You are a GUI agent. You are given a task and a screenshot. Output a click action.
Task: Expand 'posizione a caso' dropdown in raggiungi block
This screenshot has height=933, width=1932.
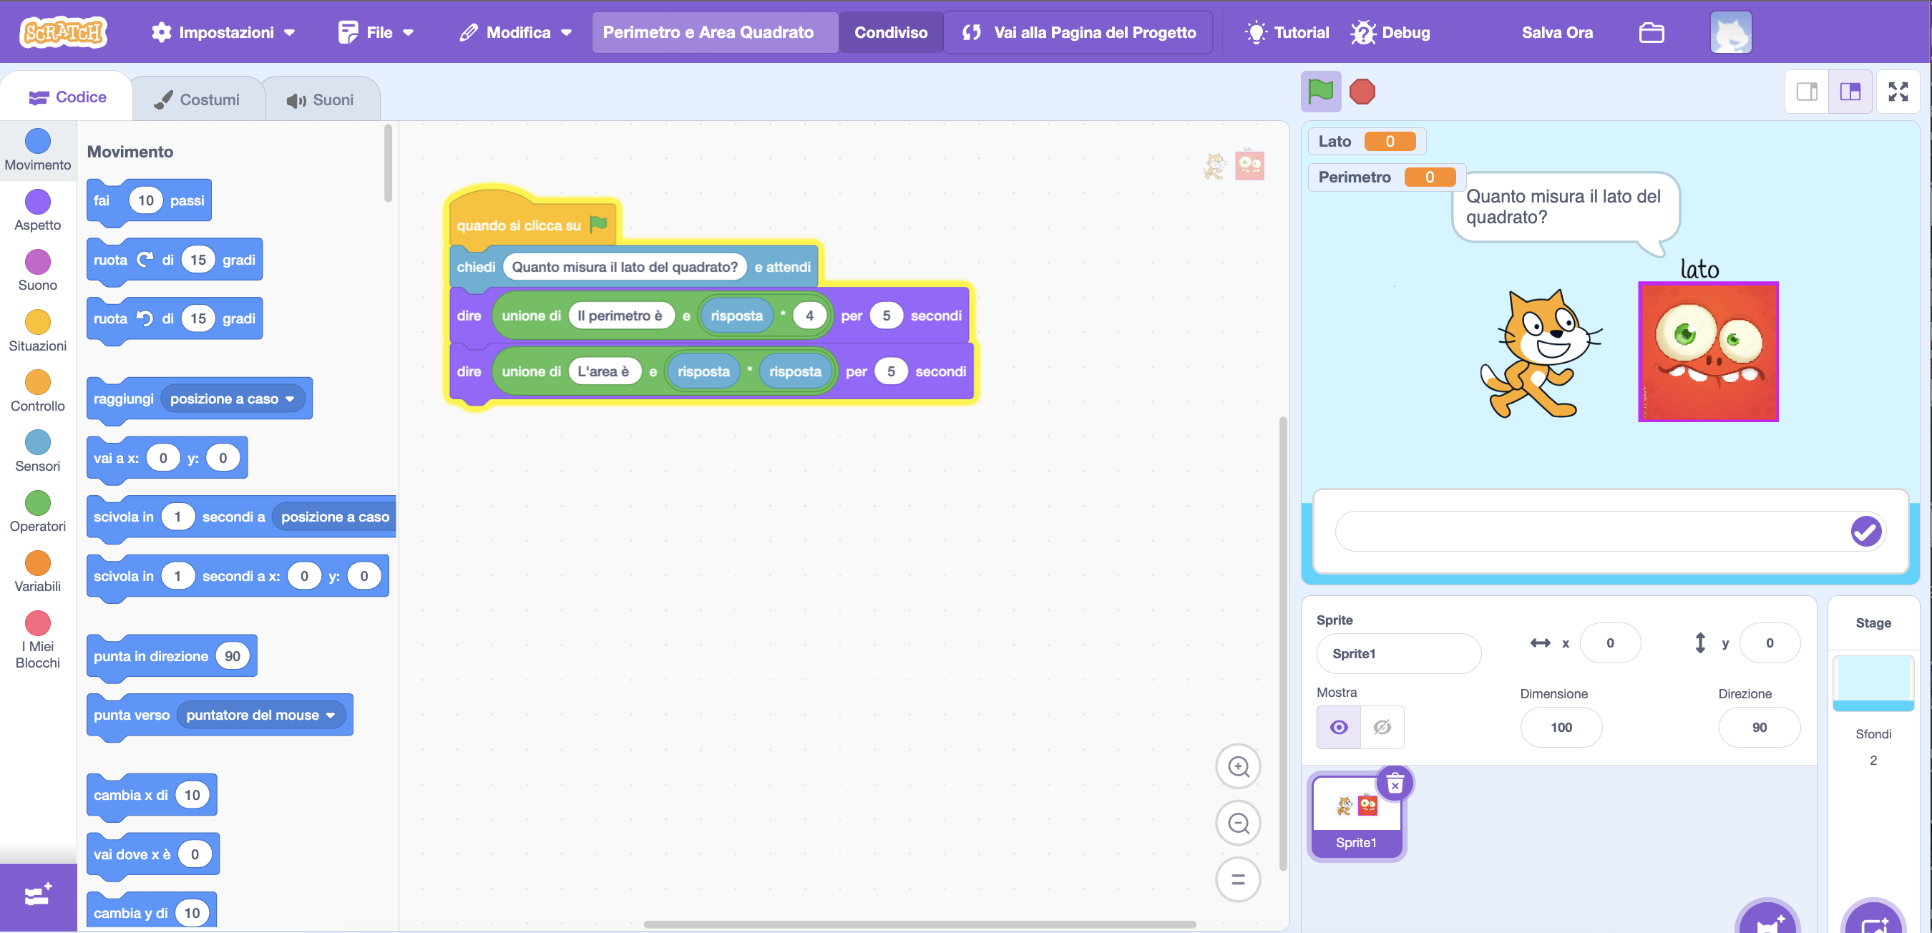(x=233, y=399)
